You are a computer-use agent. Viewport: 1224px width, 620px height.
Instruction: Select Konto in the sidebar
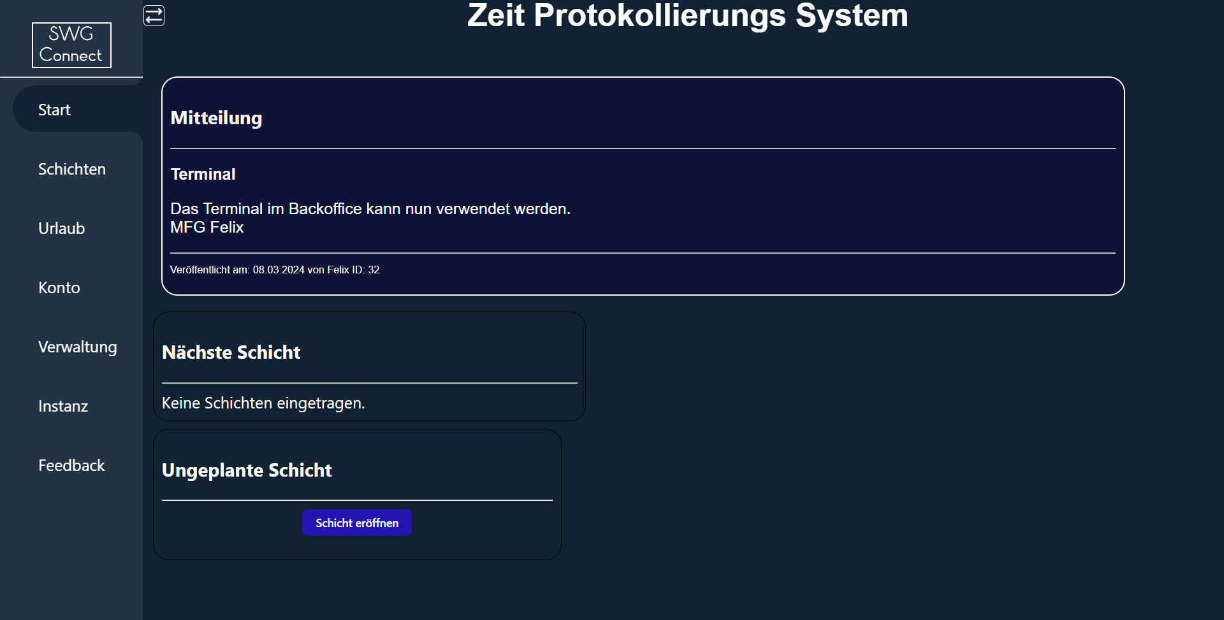click(59, 287)
